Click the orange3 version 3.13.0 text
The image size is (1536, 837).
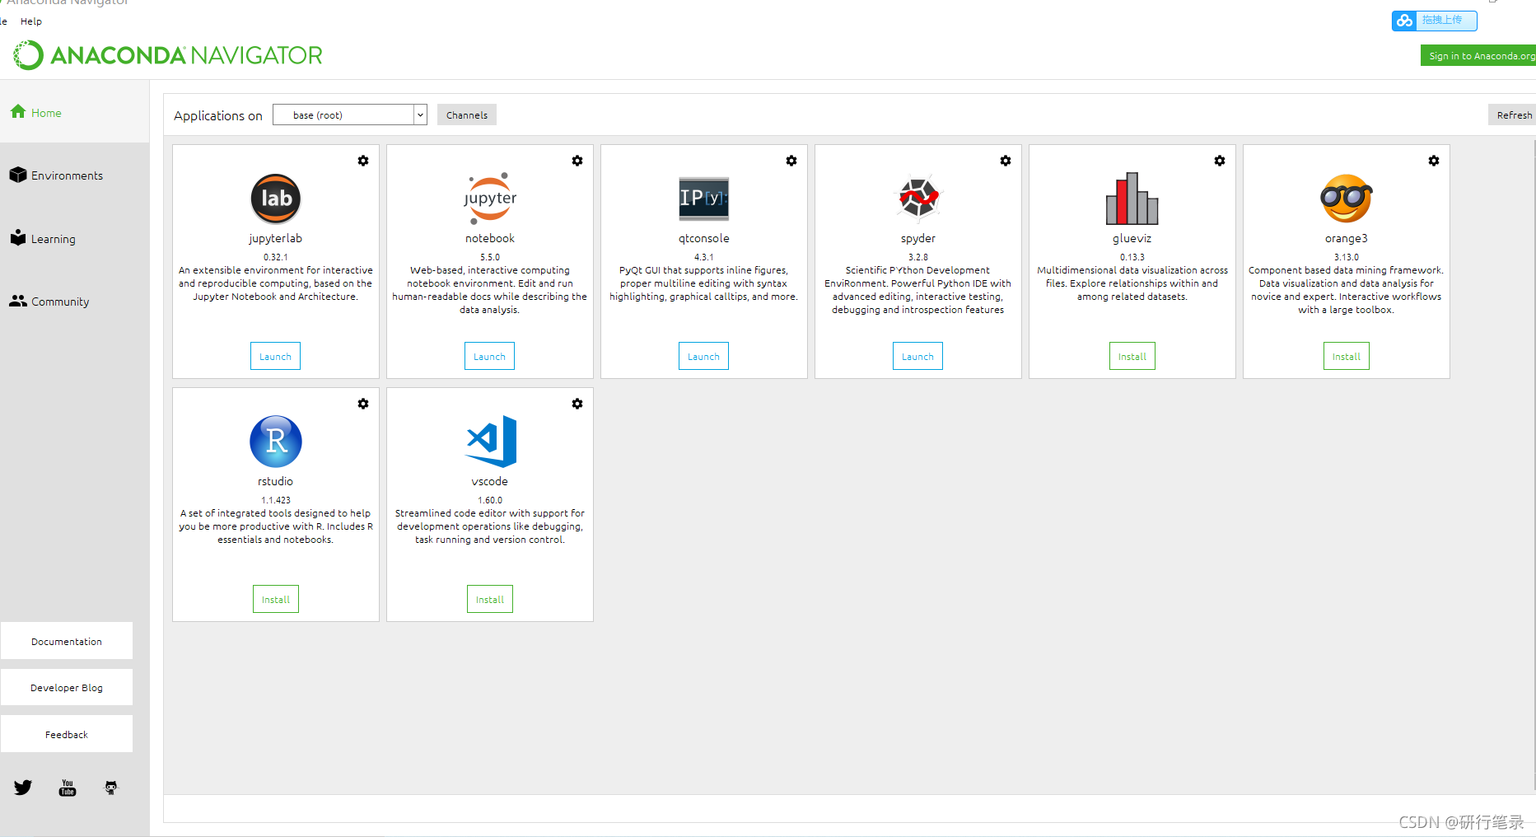[1347, 257]
